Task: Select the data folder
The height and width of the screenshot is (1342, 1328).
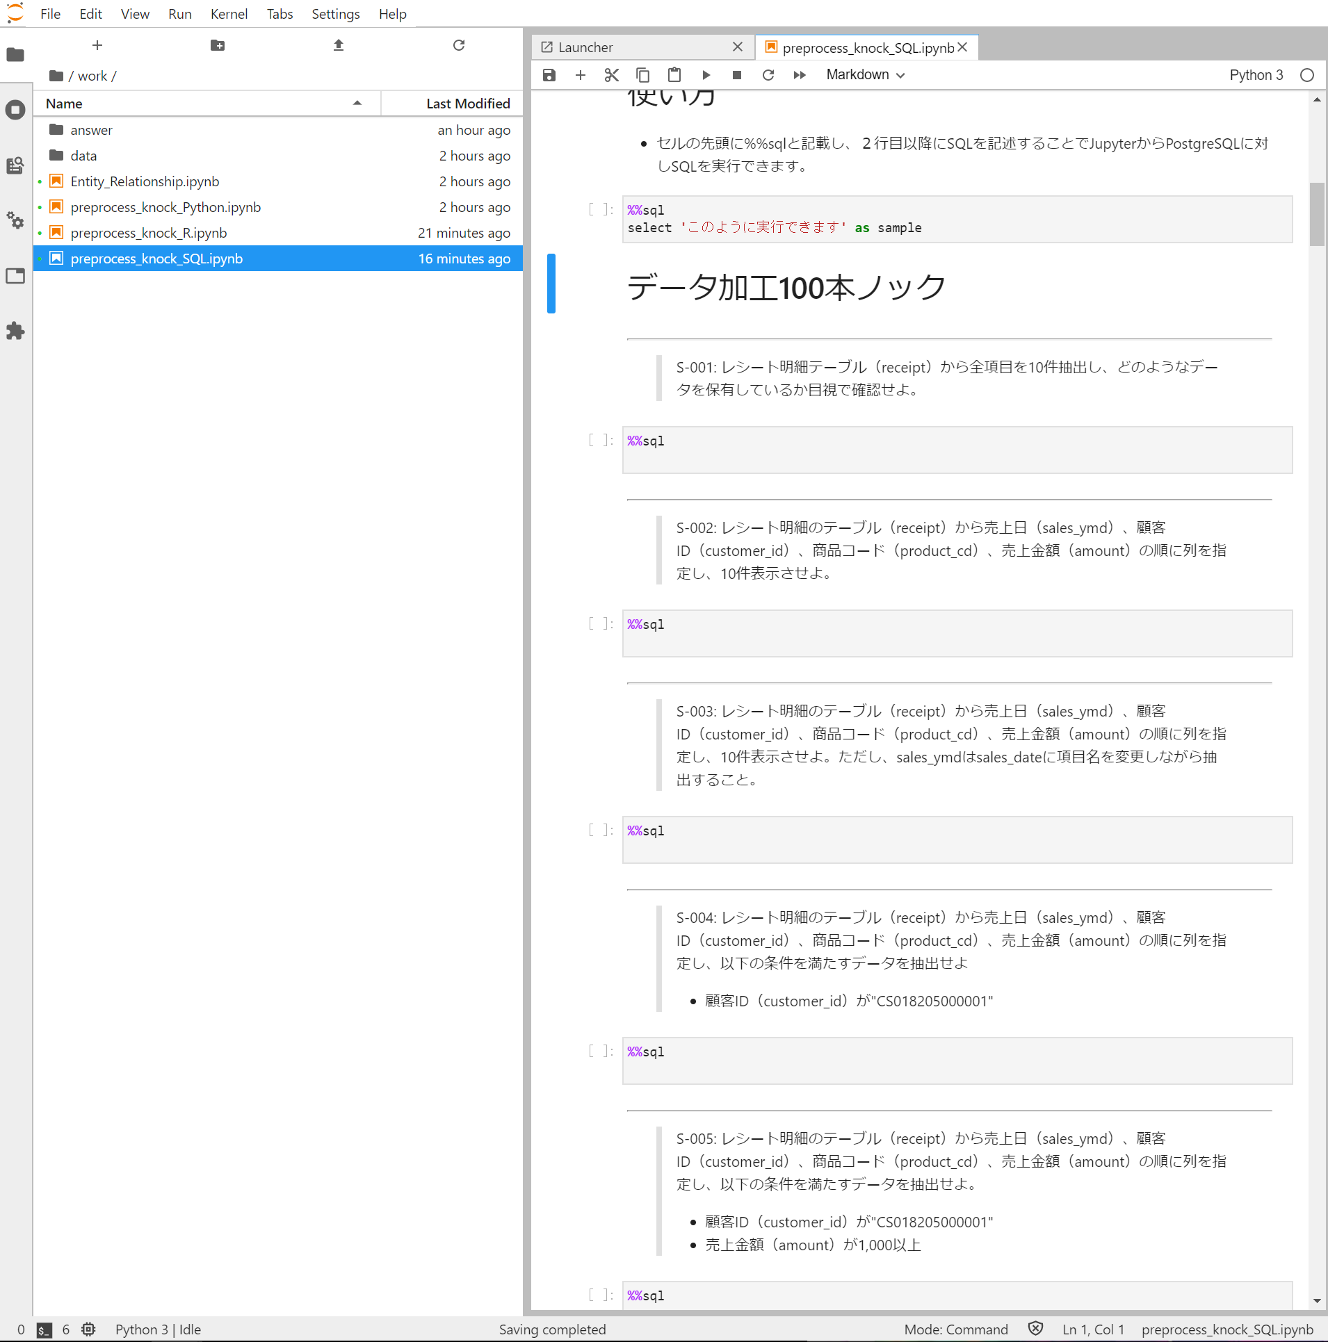Action: (x=278, y=156)
